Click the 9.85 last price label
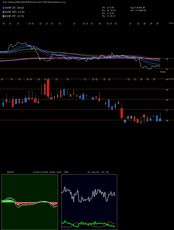The image size is (174, 230). (x=163, y=72)
